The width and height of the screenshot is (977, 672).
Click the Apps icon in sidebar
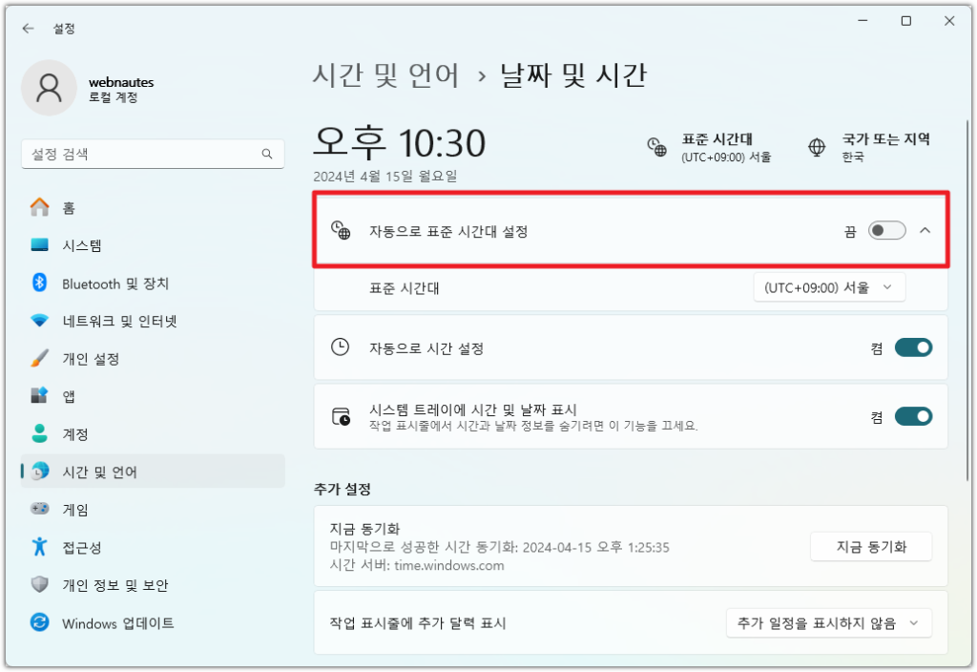[x=39, y=396]
